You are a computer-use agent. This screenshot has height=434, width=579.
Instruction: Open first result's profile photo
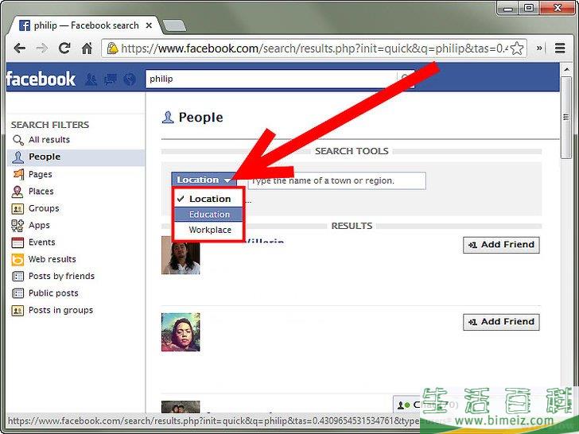[x=181, y=256]
